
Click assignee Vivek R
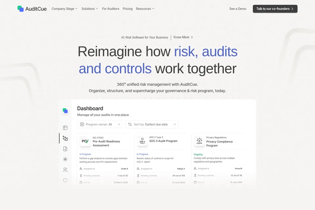coord(124,169)
